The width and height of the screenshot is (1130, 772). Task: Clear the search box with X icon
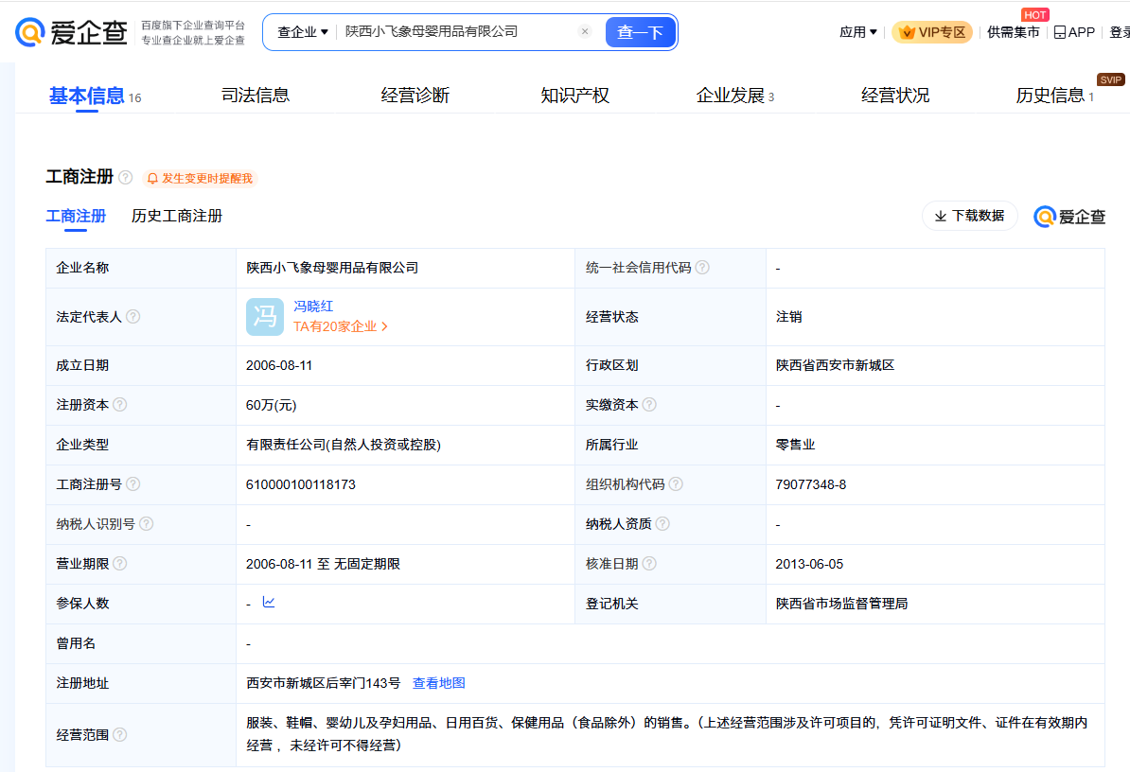(585, 31)
